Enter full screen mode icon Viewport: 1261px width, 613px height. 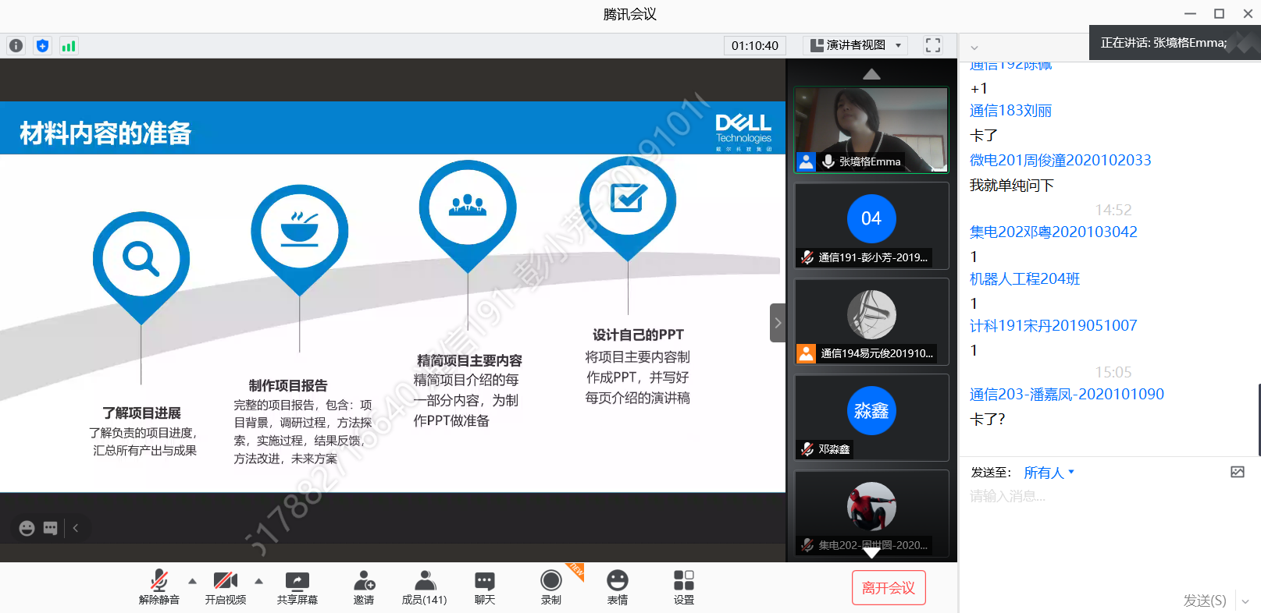[932, 45]
